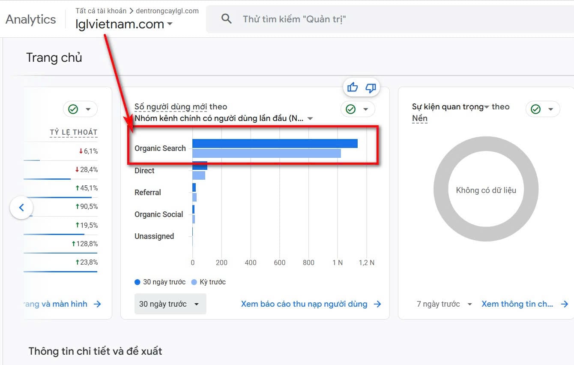Image resolution: width=574 pixels, height=365 pixels.
Task: Click the 'Nền' dimension label
Action: [420, 118]
